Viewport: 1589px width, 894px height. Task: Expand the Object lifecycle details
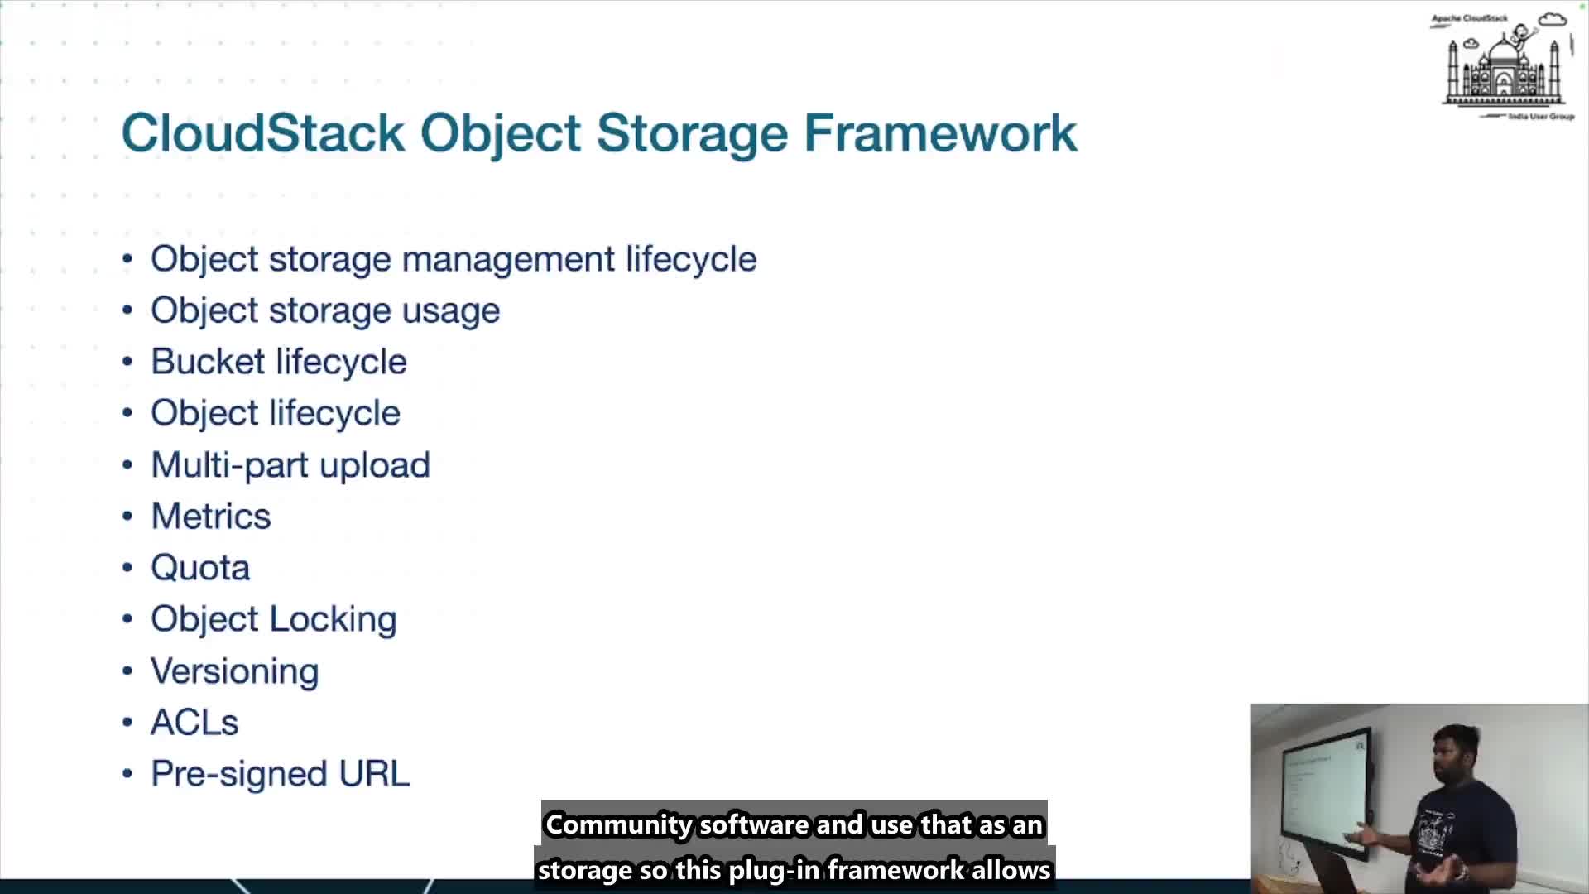point(275,412)
